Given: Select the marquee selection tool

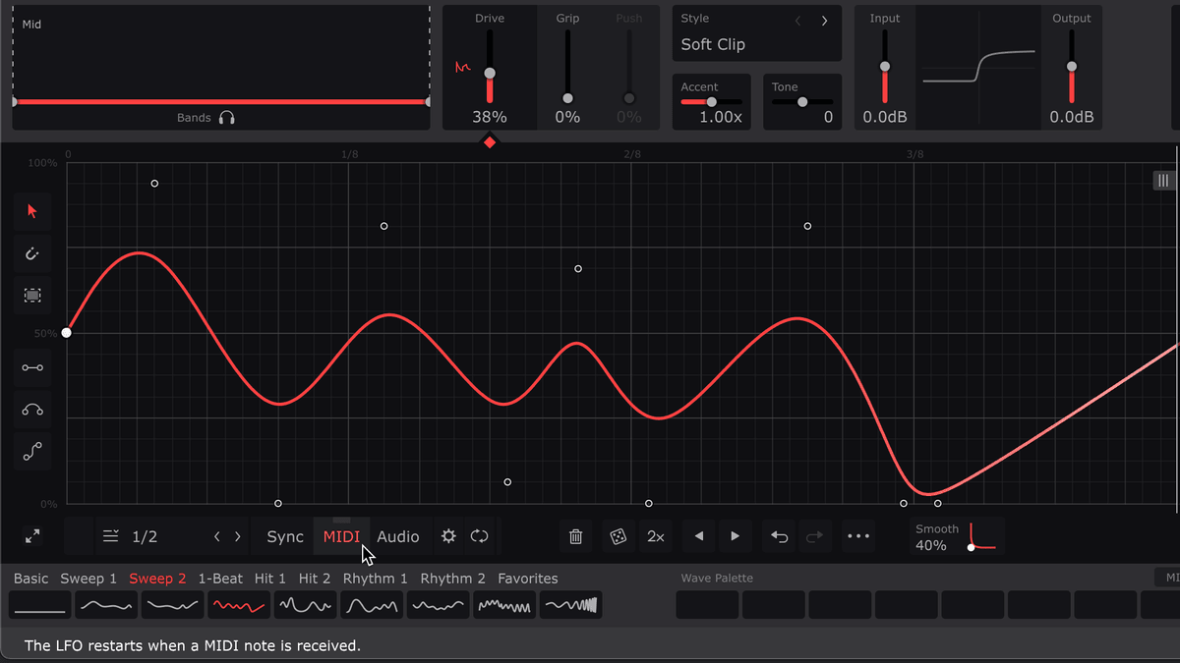Looking at the screenshot, I should pos(32,295).
